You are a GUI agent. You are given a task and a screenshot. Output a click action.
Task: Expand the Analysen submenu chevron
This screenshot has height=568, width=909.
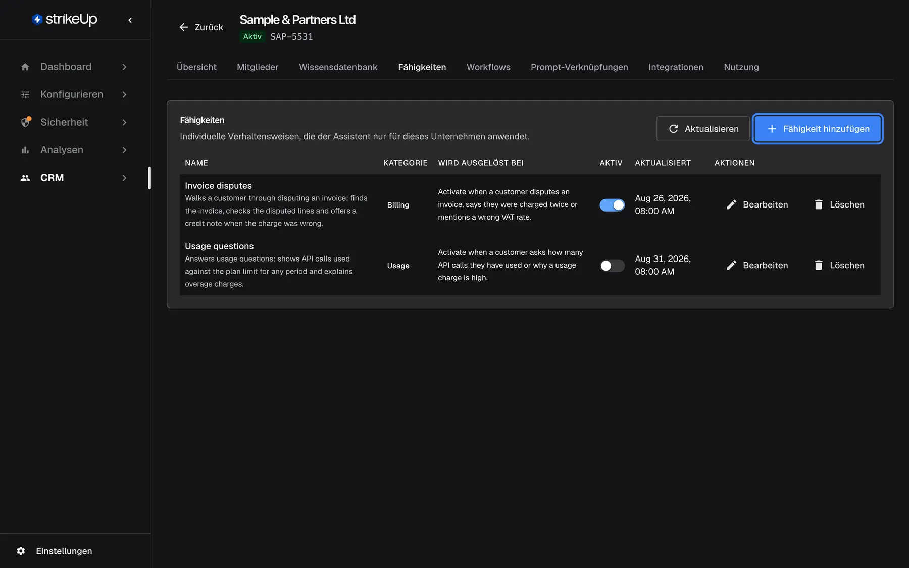click(124, 150)
